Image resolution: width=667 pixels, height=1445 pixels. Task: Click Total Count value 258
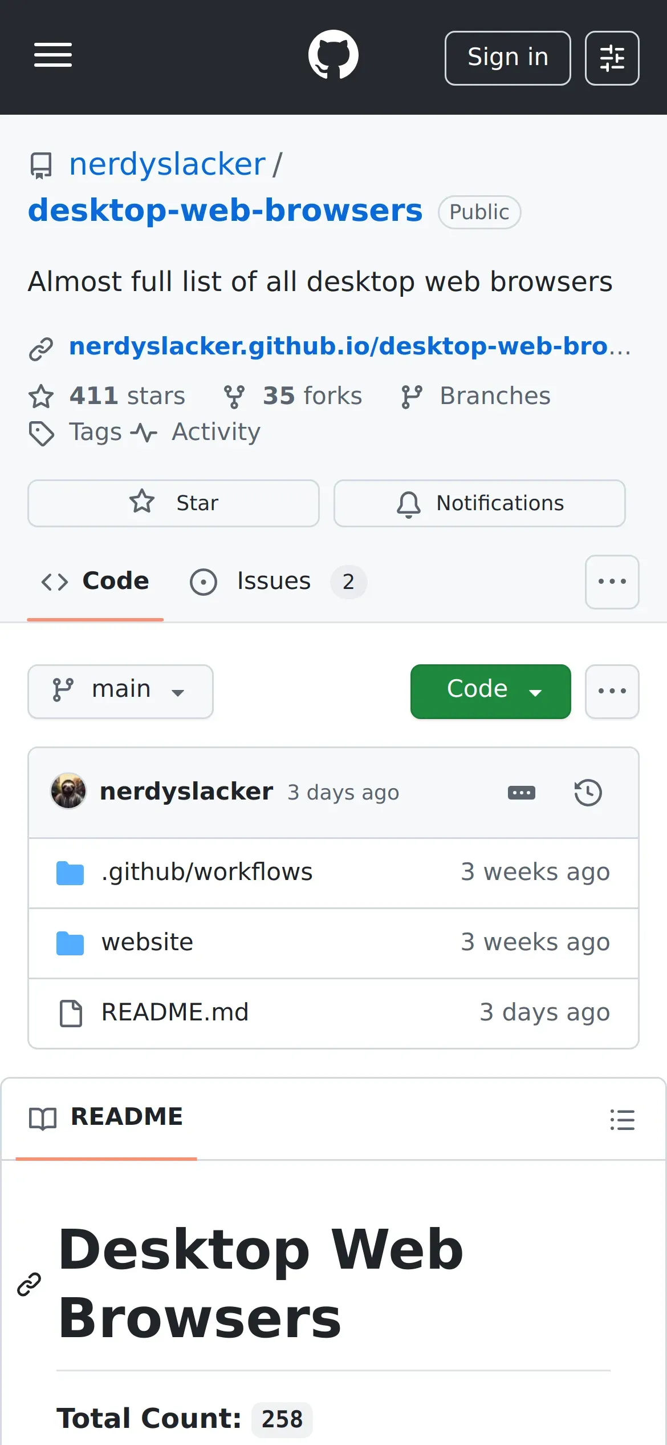[282, 1419]
